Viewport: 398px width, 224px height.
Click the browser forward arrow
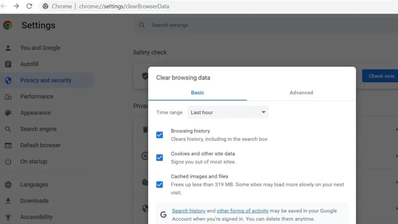click(16, 6)
